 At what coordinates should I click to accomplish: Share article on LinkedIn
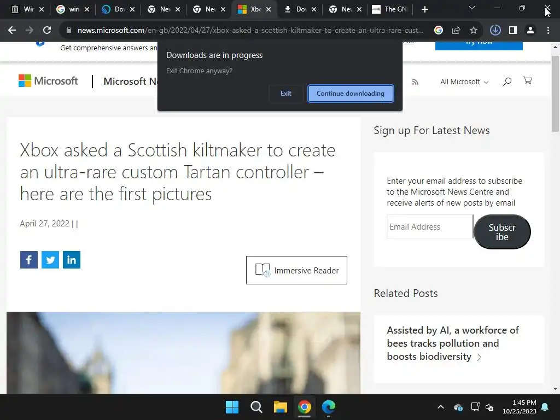tap(72, 260)
